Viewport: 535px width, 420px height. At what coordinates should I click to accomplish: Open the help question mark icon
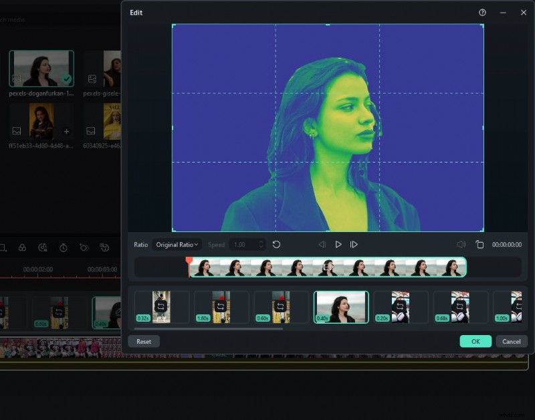tap(482, 13)
